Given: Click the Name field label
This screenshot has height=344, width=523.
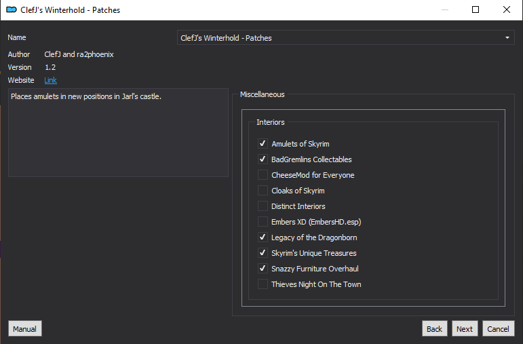Looking at the screenshot, I should [17, 37].
